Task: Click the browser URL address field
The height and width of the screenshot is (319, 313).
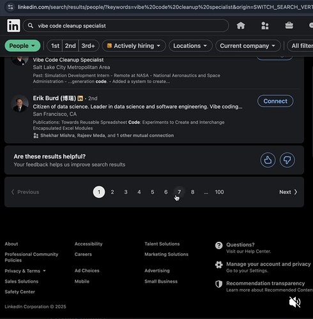Action: point(165,7)
